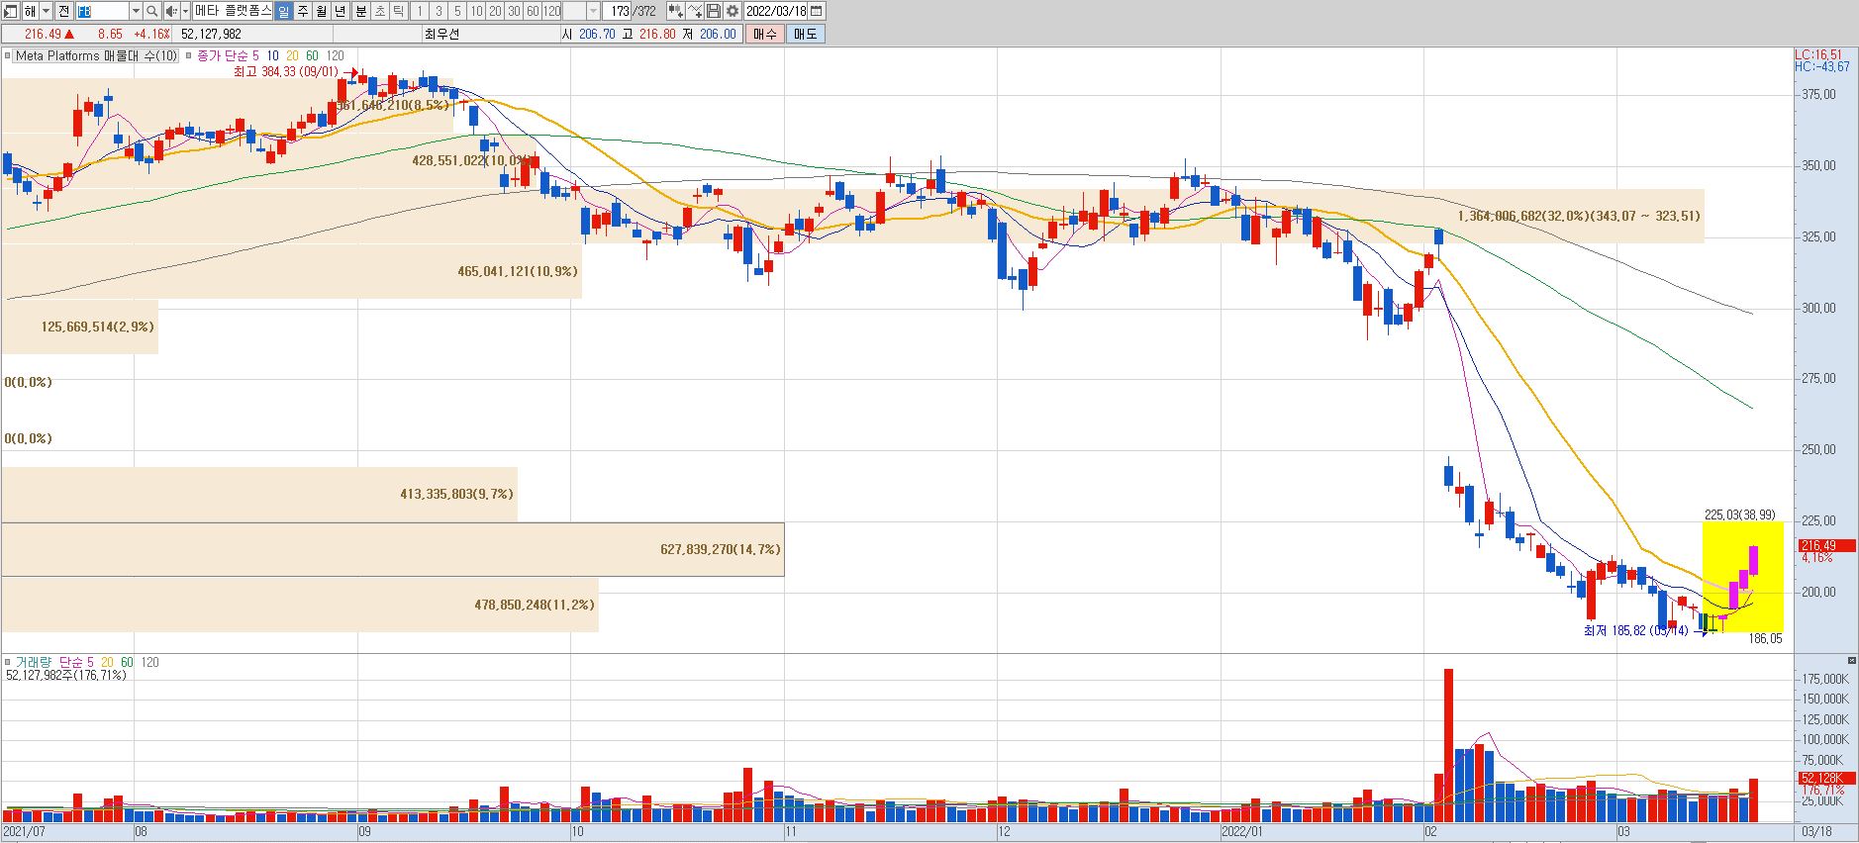
Task: Open the dropdown arrow next to speaker icon
Action: [185, 11]
